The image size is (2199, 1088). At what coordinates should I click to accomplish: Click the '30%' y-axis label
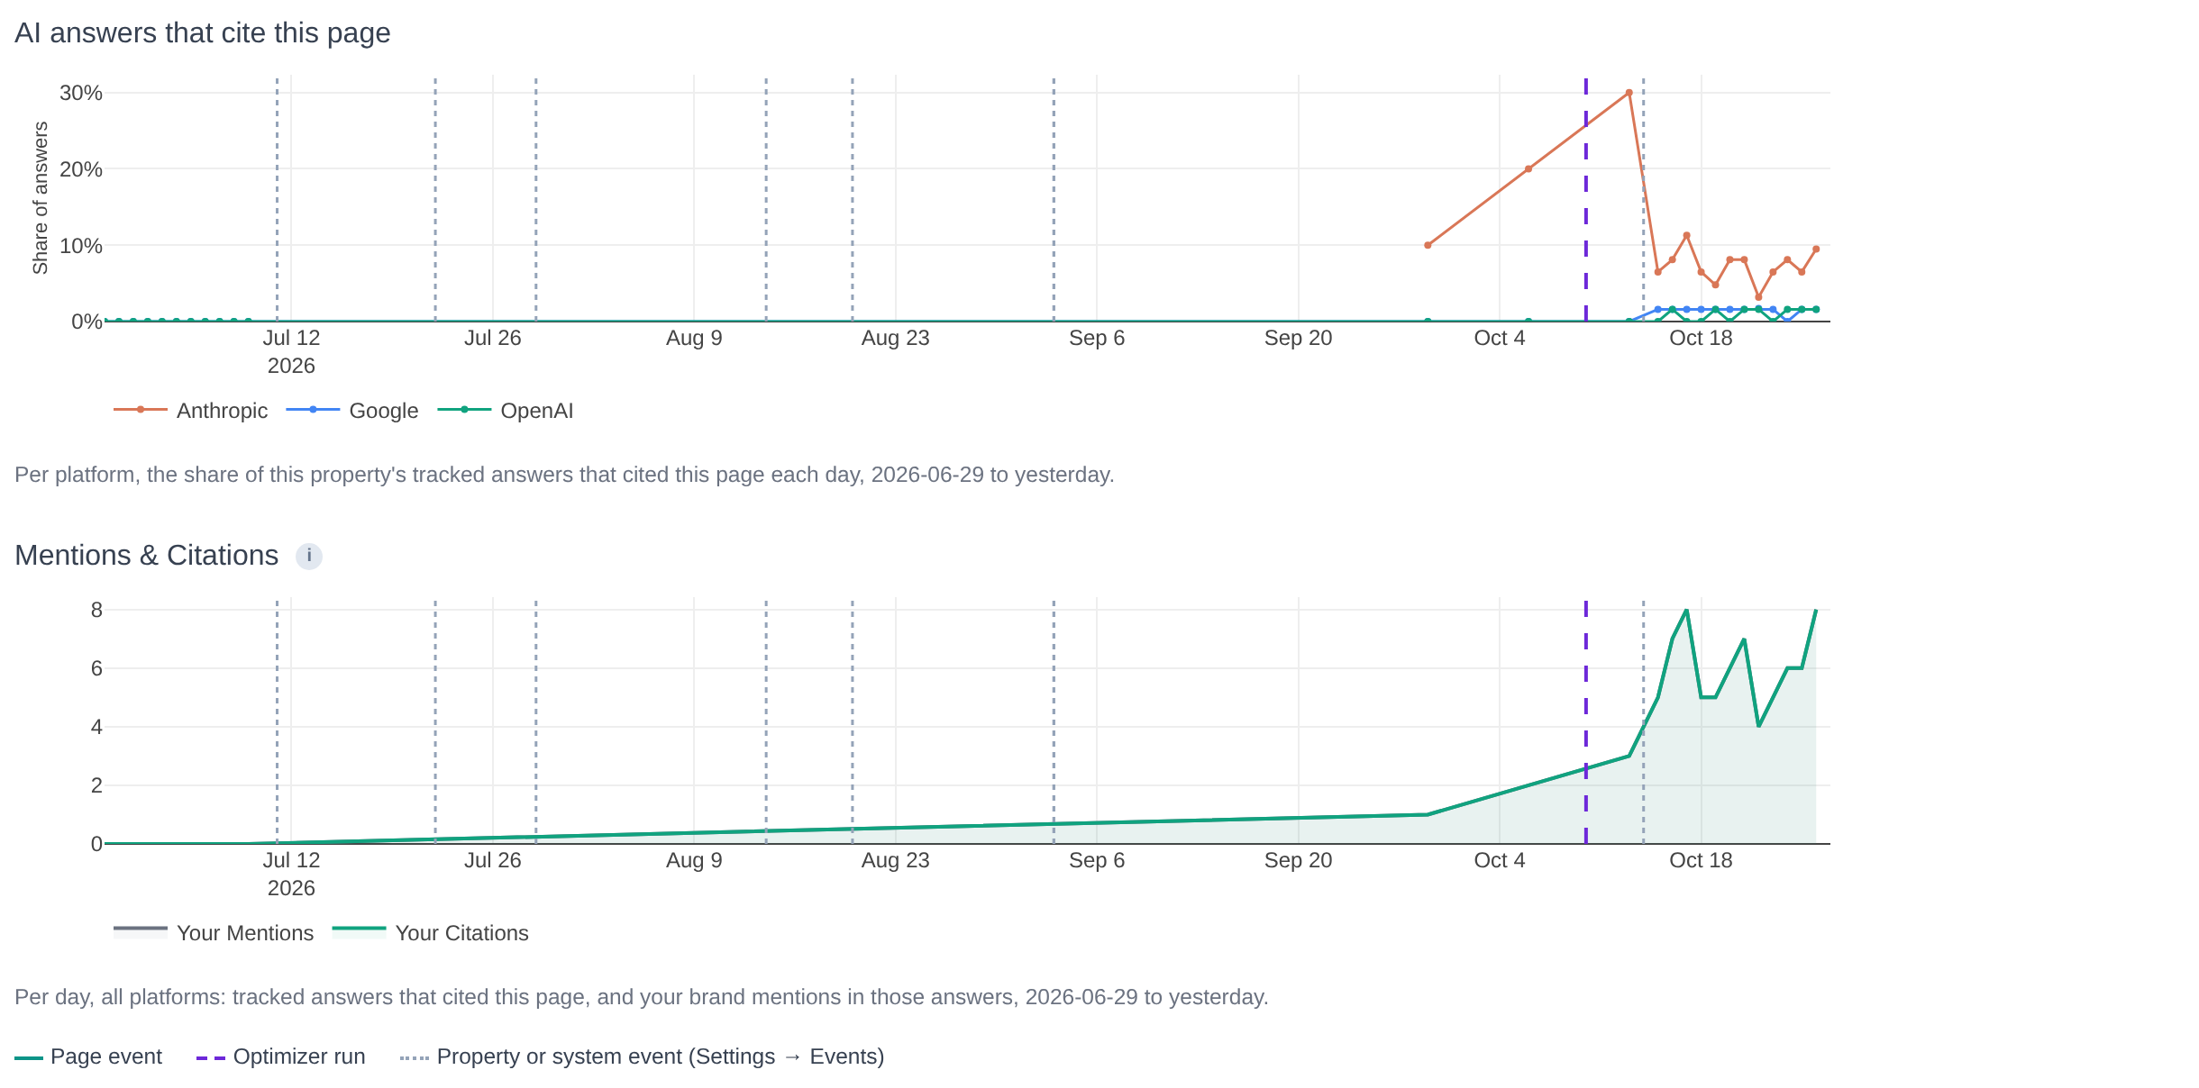(x=81, y=93)
